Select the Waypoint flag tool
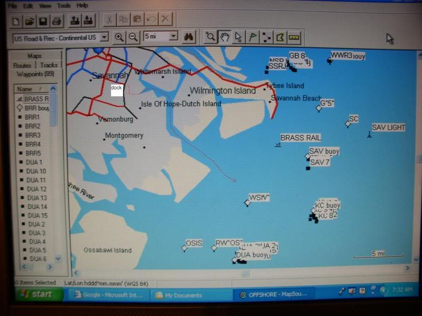 point(253,37)
